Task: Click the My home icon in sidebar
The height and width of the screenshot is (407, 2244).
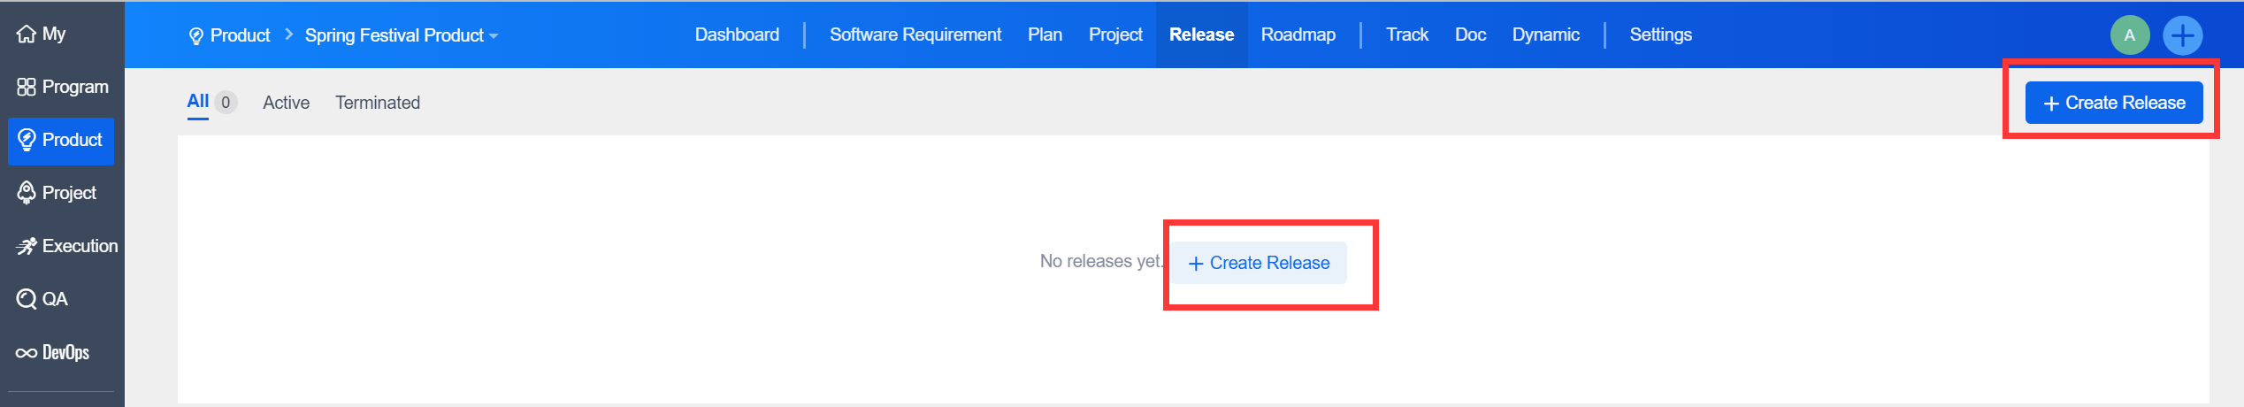Action: click(x=27, y=35)
